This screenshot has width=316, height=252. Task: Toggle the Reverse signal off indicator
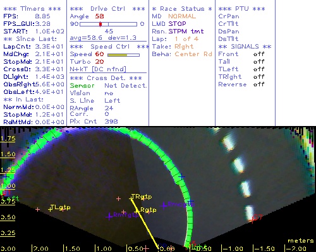pyautogui.click(x=259, y=84)
